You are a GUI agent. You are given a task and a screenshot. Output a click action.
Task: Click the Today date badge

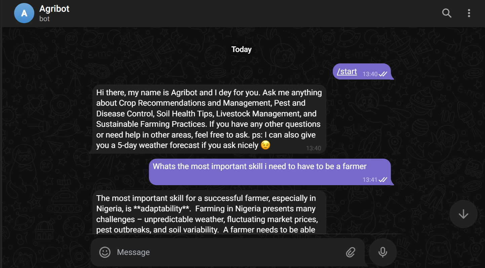[241, 50]
